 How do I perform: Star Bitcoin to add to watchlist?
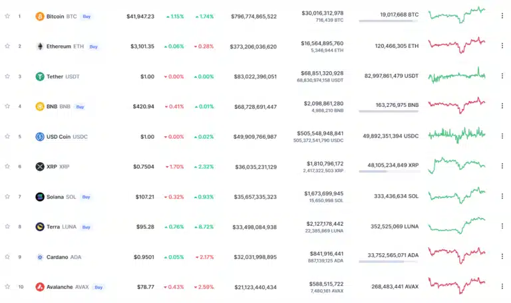(7, 16)
